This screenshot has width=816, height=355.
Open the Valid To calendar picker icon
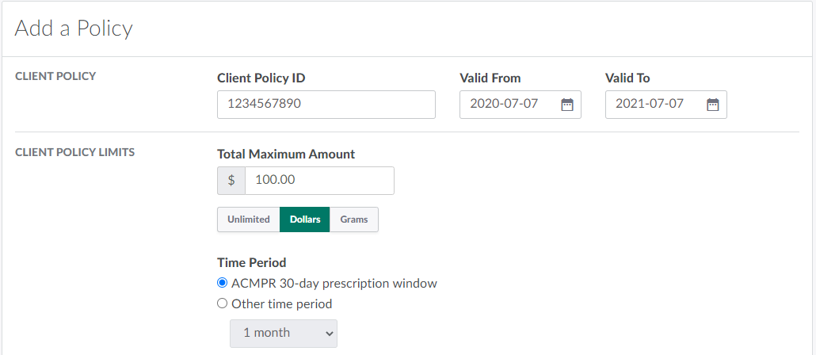pyautogui.click(x=712, y=105)
